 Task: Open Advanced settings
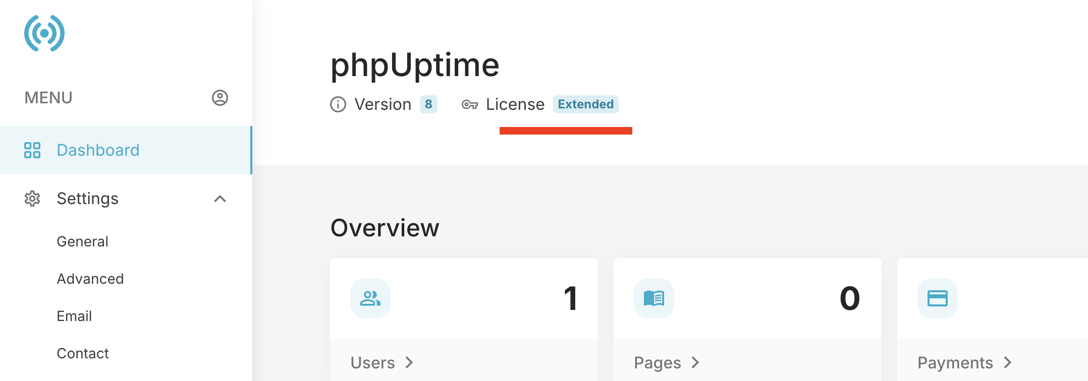90,279
